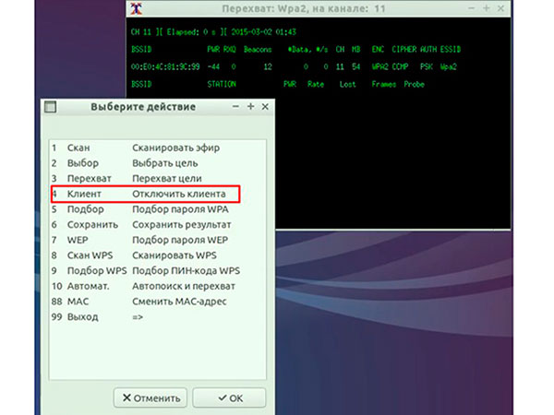The height and width of the screenshot is (415, 554).
Task: Select row 5 Подбор пароля WPA
Action: pos(158,209)
